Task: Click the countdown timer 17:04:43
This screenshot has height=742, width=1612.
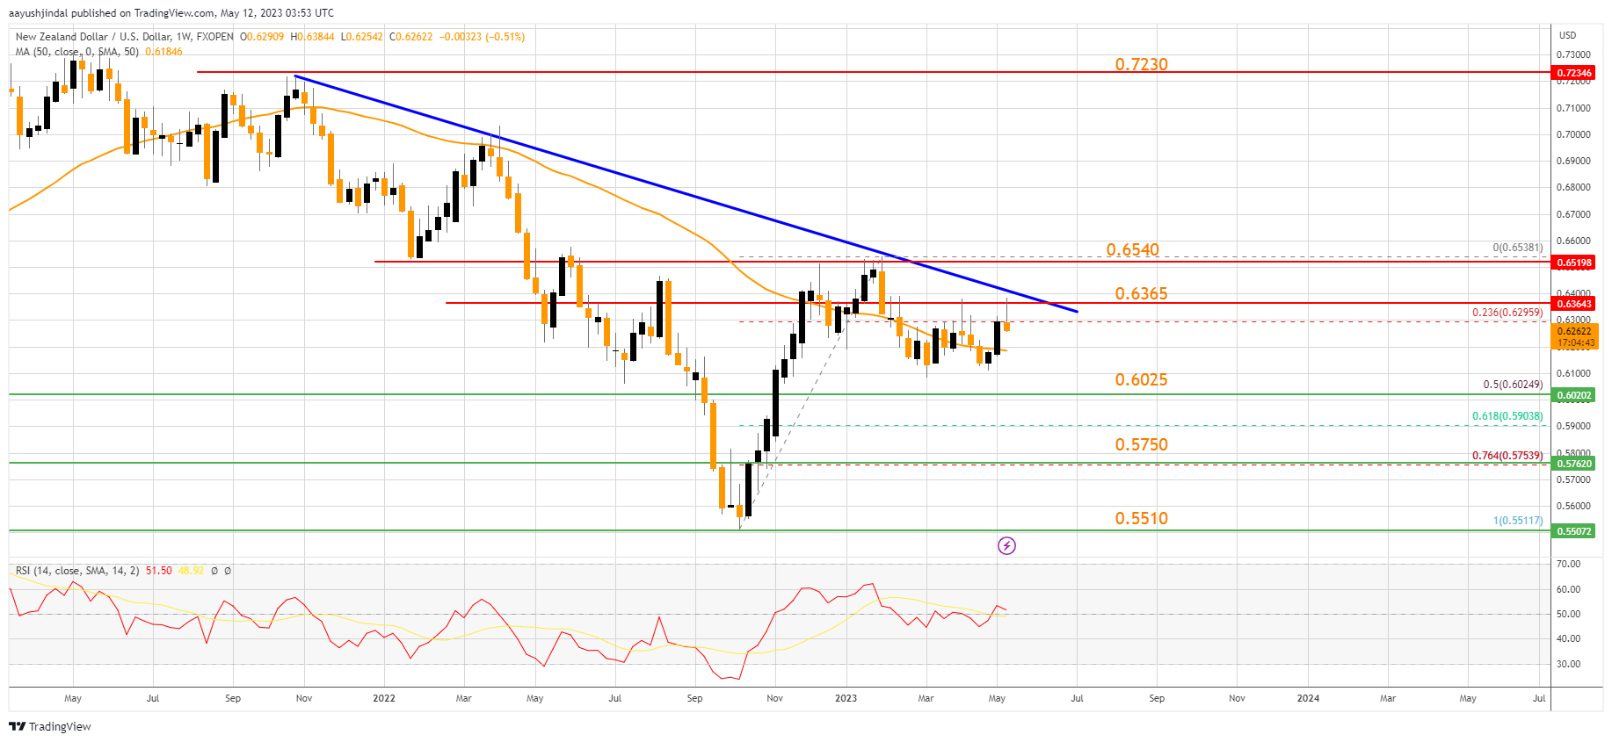Action: tap(1574, 343)
